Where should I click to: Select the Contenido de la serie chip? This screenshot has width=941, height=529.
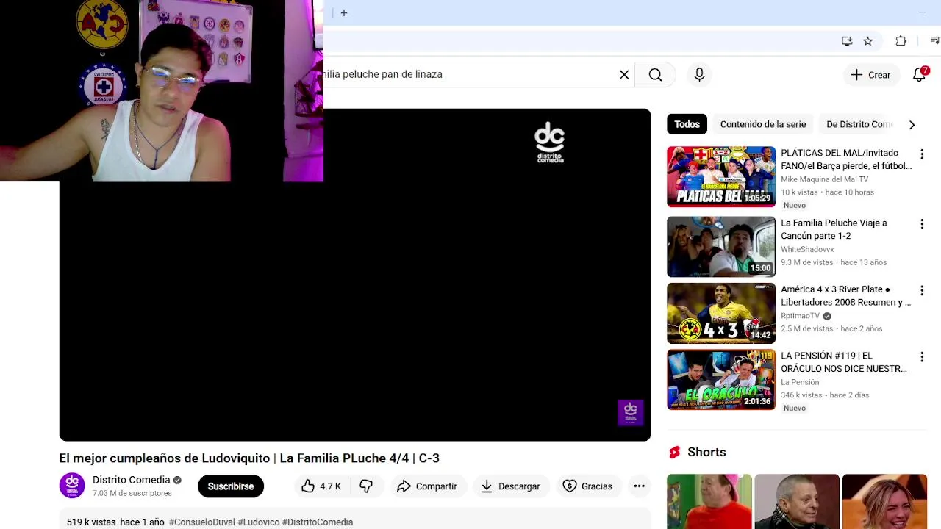[763, 124]
